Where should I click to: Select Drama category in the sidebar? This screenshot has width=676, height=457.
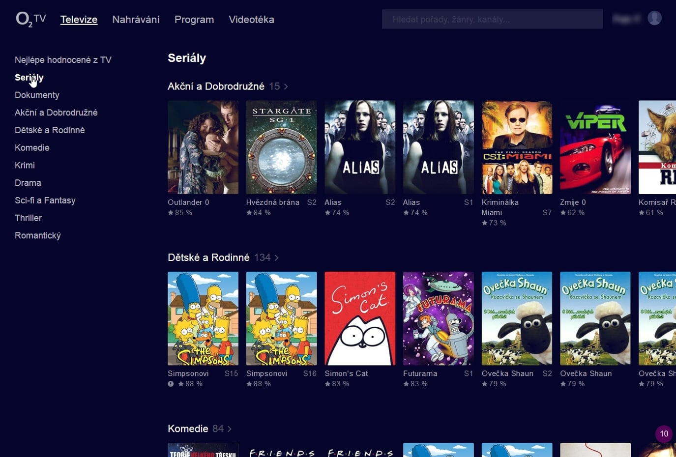28,183
